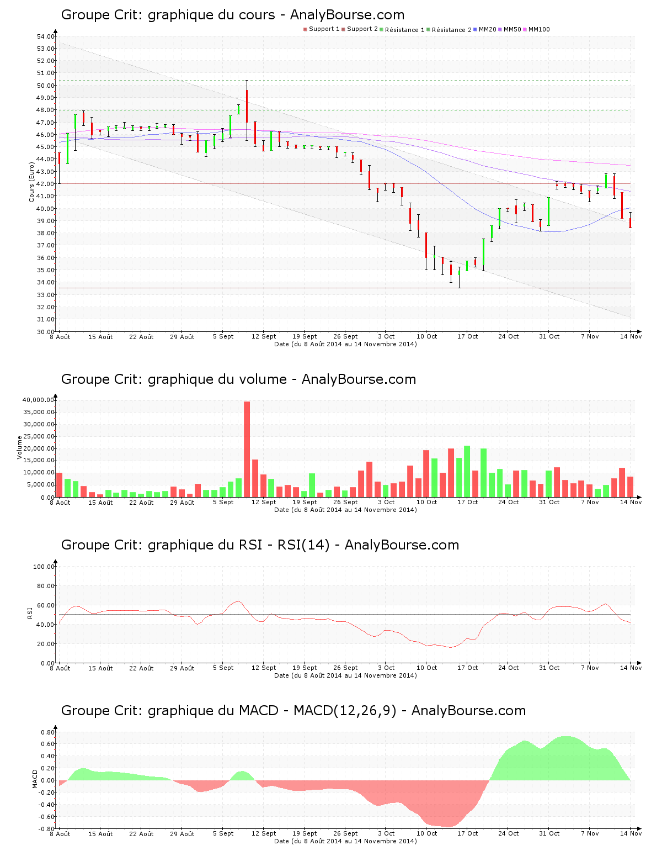This screenshot has height=856, width=662.
Task: Click the '10 Oct' date on the price chart
Action: pos(426,336)
